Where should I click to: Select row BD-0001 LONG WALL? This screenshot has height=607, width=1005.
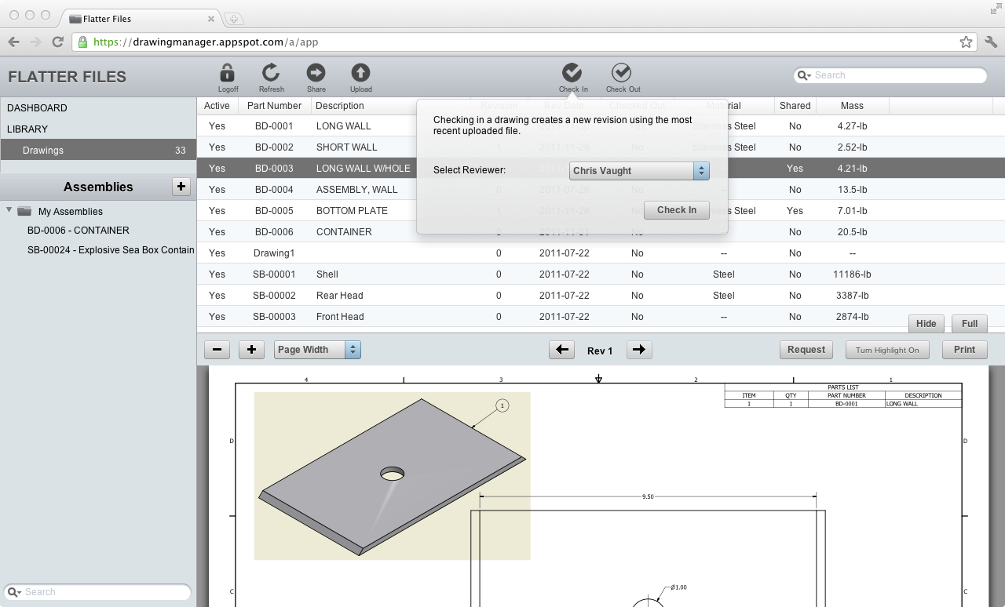[601, 125]
